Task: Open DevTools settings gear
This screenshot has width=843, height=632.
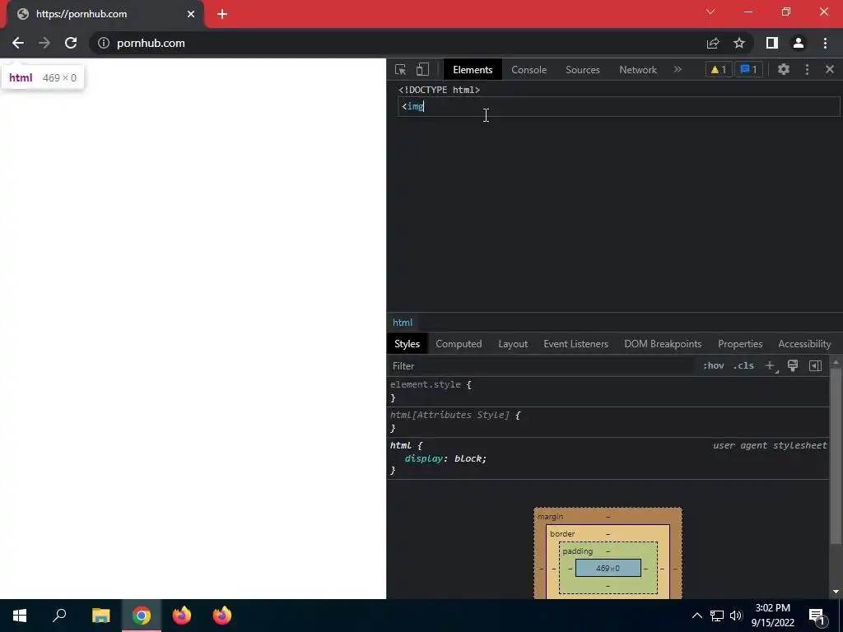Action: coord(784,69)
